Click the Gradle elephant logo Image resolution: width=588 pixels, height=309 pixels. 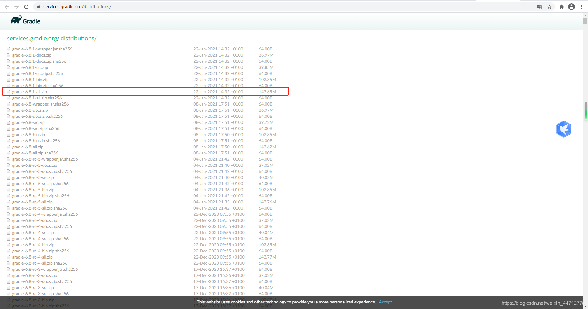pos(16,20)
